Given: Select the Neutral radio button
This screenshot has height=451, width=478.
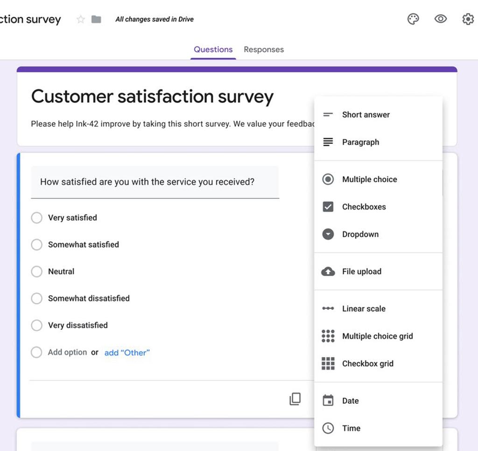Looking at the screenshot, I should tap(36, 271).
